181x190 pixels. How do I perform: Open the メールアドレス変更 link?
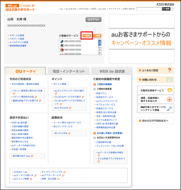point(19,42)
